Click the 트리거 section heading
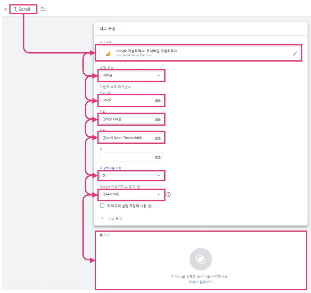Image resolution: width=311 pixels, height=293 pixels. 105,235
